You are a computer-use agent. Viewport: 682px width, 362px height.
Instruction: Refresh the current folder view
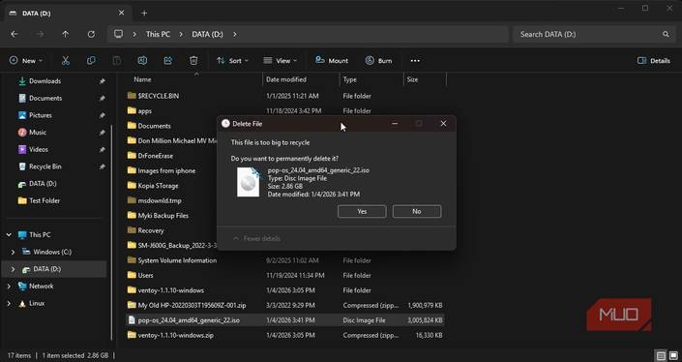point(91,34)
